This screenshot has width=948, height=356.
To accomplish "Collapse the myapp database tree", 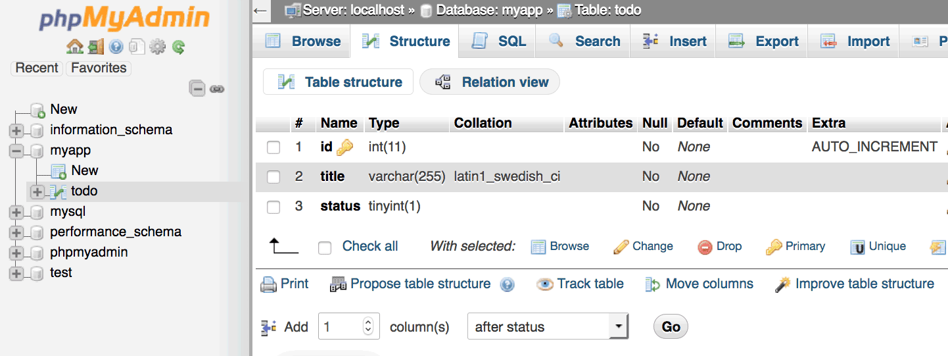I will (16, 151).
